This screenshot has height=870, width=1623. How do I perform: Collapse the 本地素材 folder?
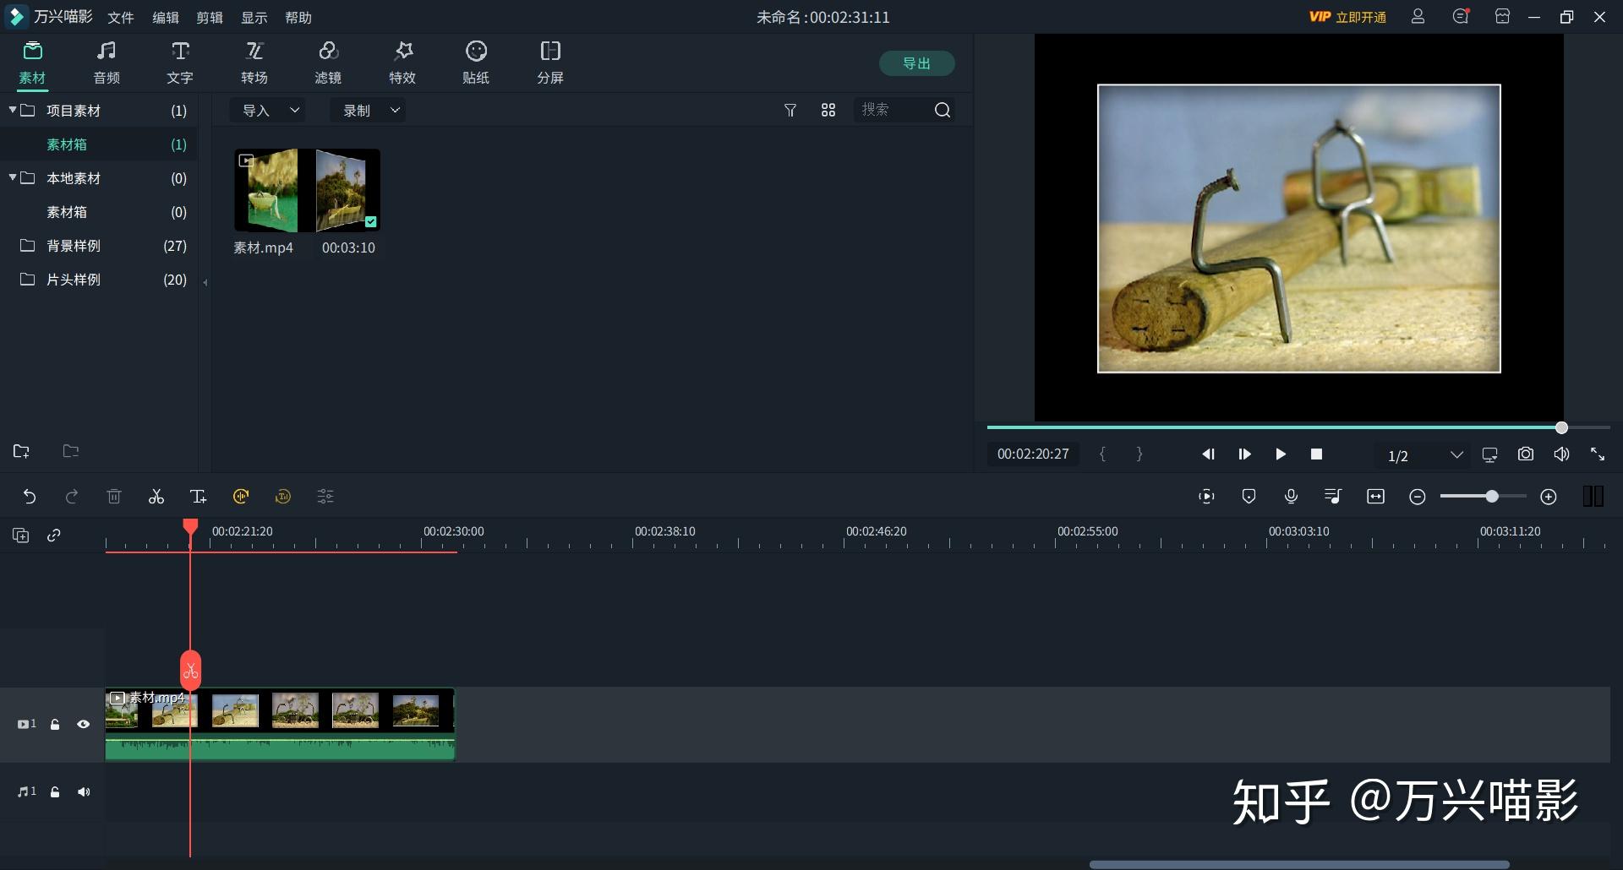[13, 177]
